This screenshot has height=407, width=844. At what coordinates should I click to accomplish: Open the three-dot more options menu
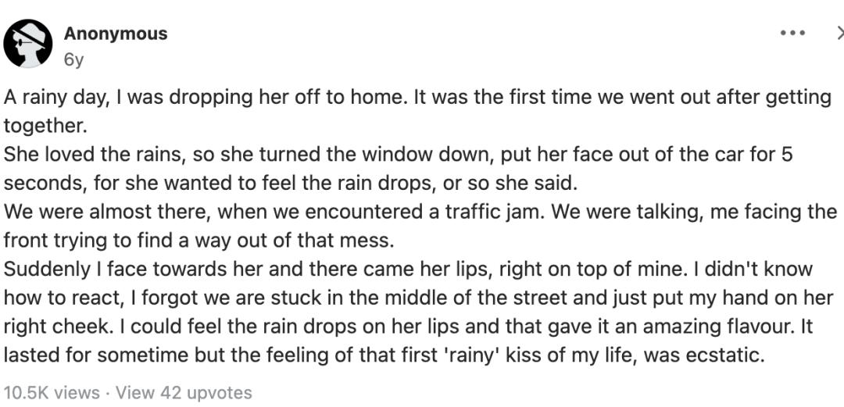click(x=792, y=34)
